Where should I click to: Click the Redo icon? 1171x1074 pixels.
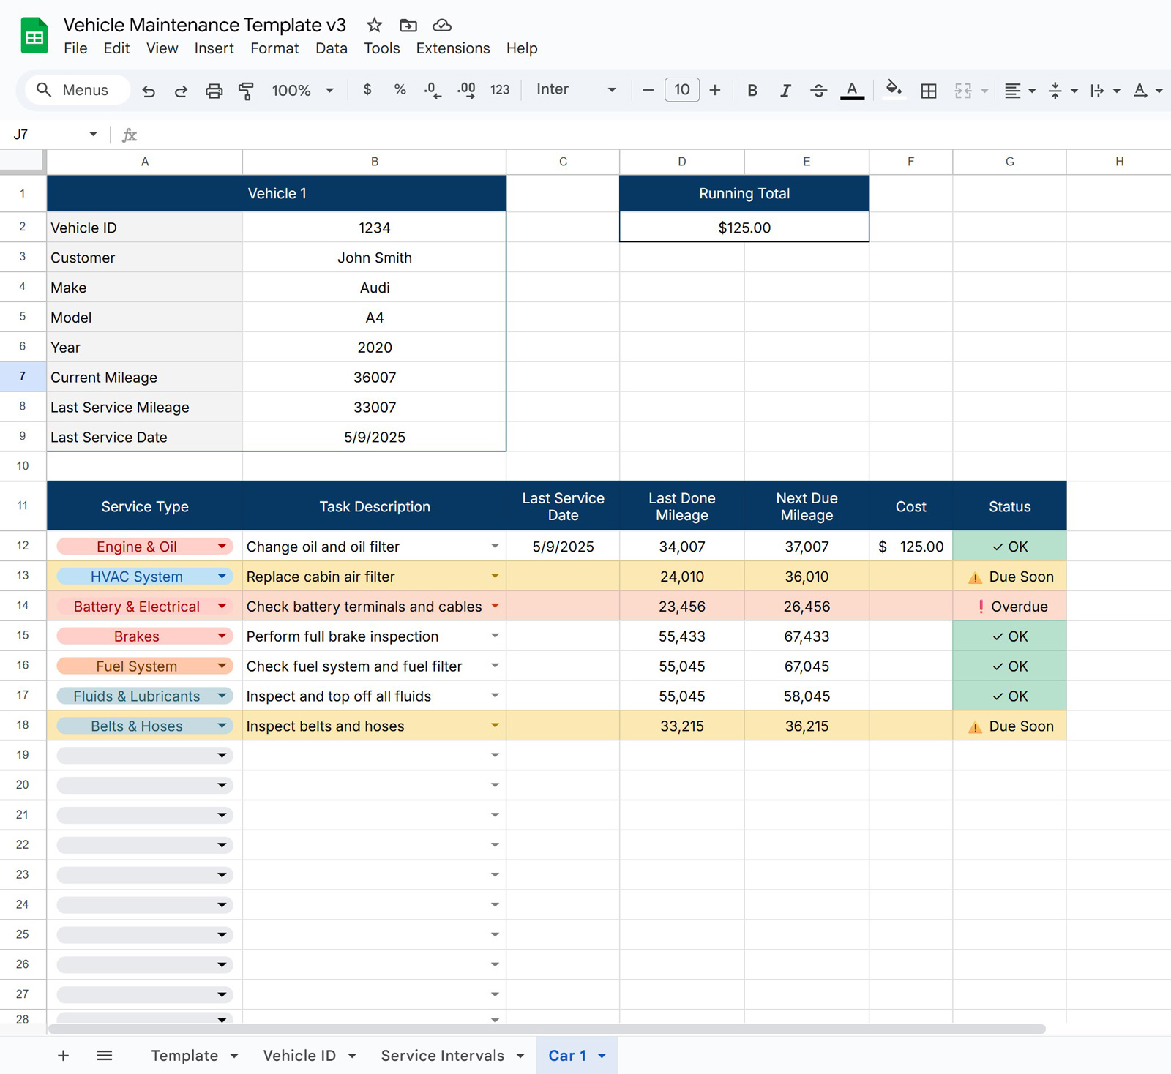tap(181, 91)
